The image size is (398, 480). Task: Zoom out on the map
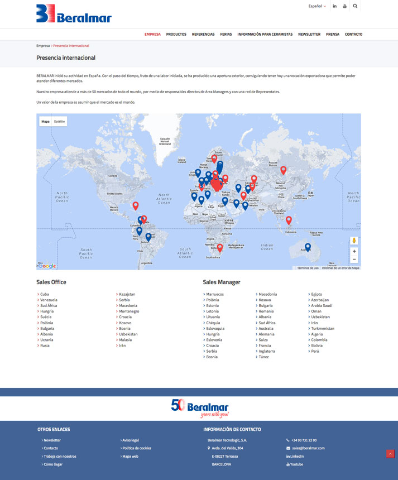tap(354, 260)
